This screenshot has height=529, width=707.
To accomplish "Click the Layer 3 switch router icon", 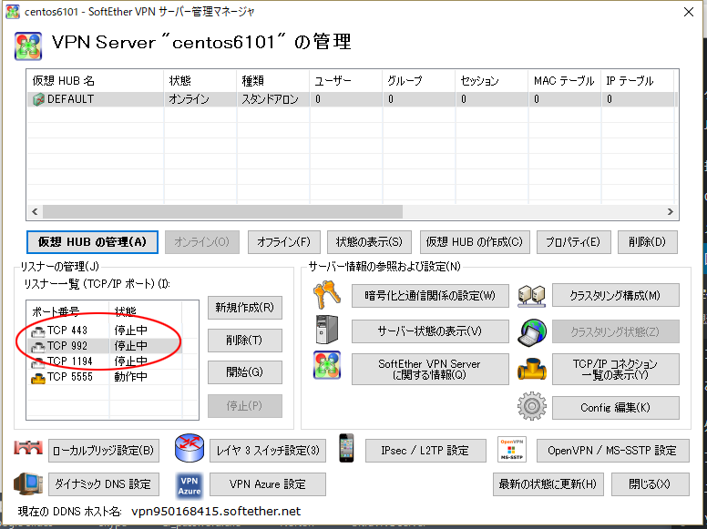I will (x=189, y=449).
